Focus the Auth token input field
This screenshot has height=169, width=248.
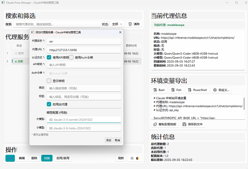coord(84,73)
